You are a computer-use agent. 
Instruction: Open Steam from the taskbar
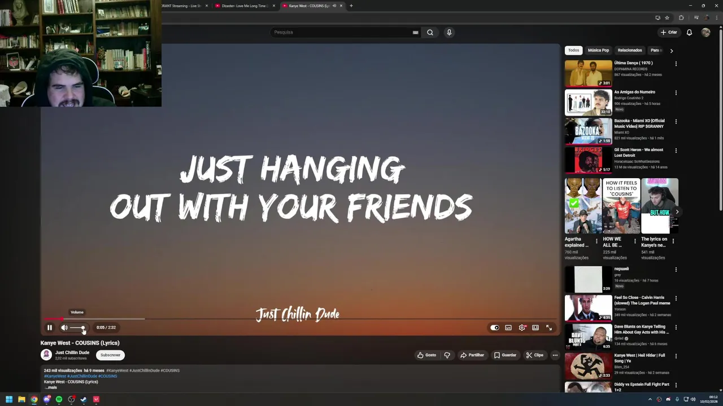click(x=84, y=399)
